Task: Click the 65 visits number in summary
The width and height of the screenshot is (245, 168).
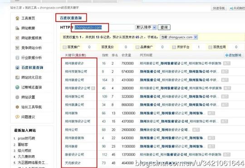Action: point(137,37)
